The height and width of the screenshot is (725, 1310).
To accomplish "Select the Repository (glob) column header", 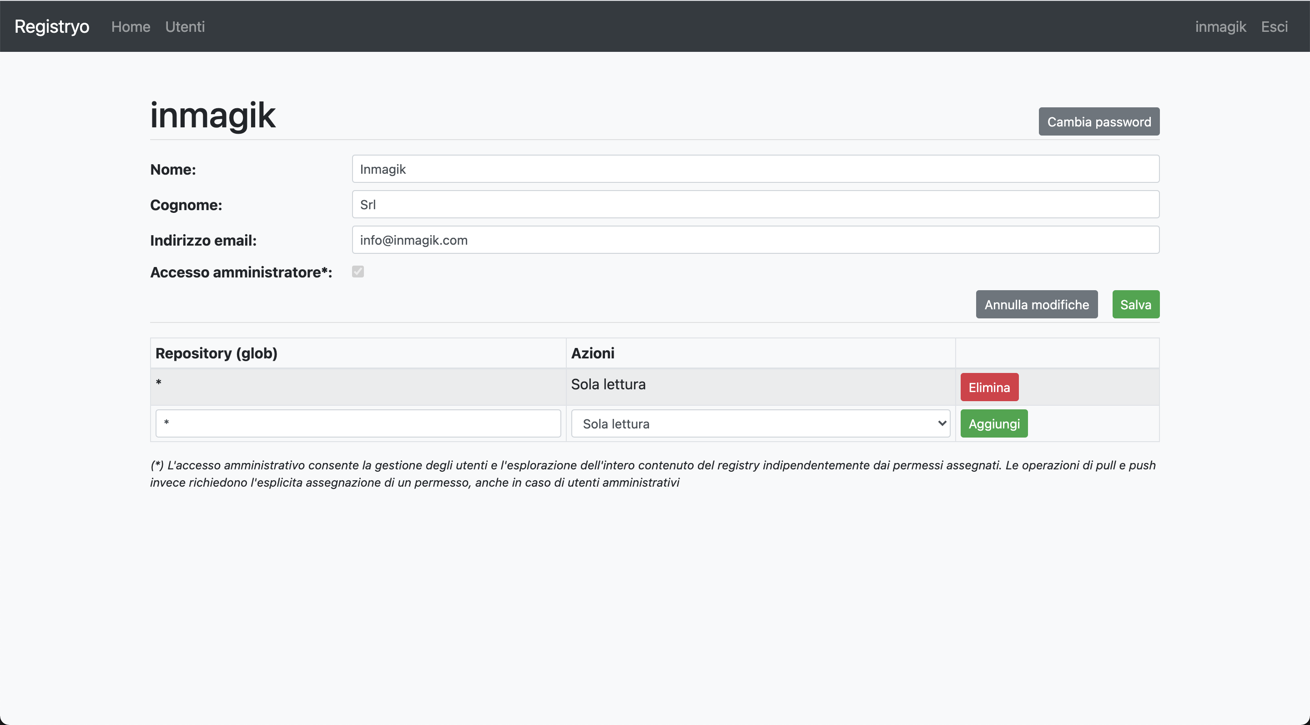I will (216, 353).
